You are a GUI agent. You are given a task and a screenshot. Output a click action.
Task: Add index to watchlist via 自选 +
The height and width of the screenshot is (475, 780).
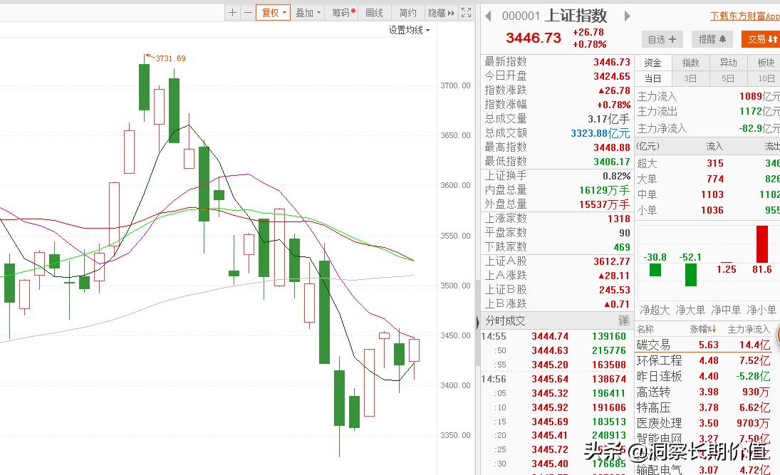click(662, 39)
